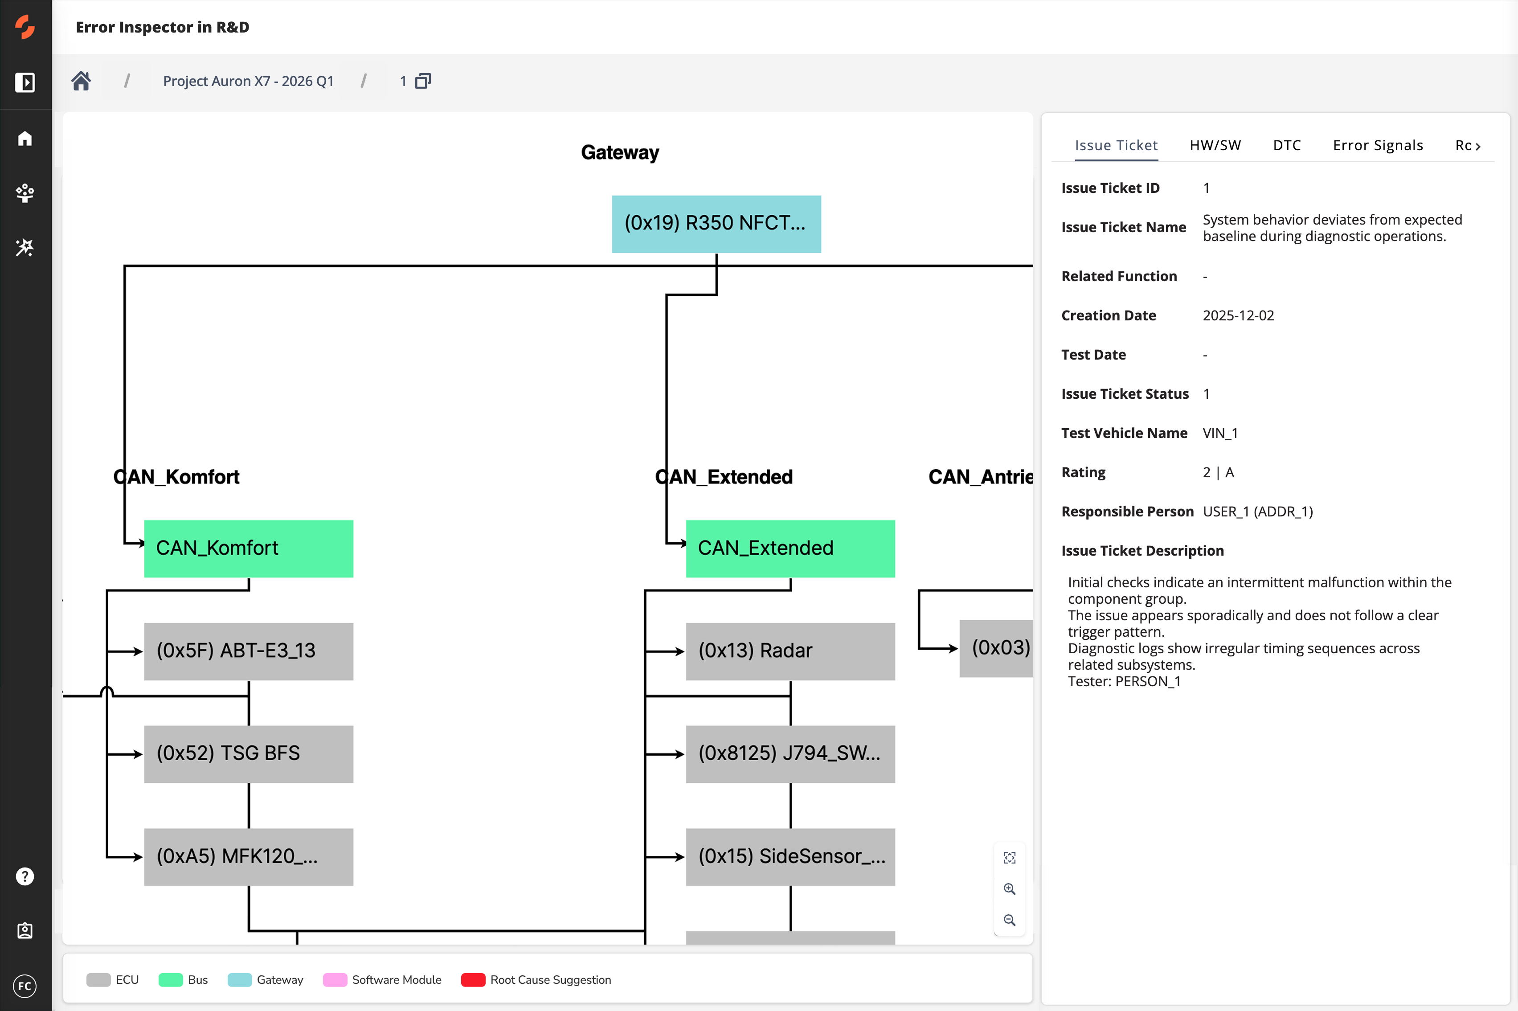Open the sidebar Home icon
Screen dimensions: 1518x1011
[x=25, y=139]
